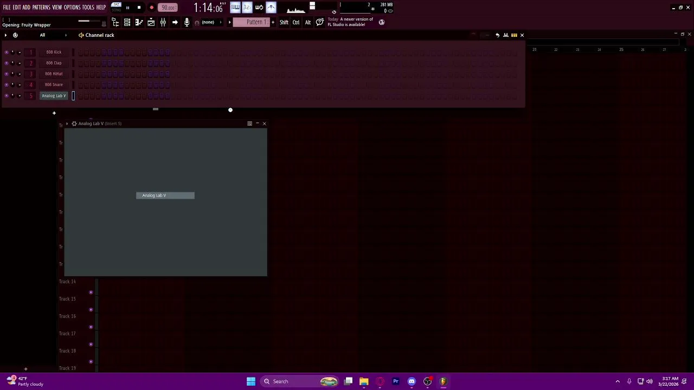This screenshot has height=390, width=694.
Task: Click the microphone recording icon
Action: click(x=187, y=22)
